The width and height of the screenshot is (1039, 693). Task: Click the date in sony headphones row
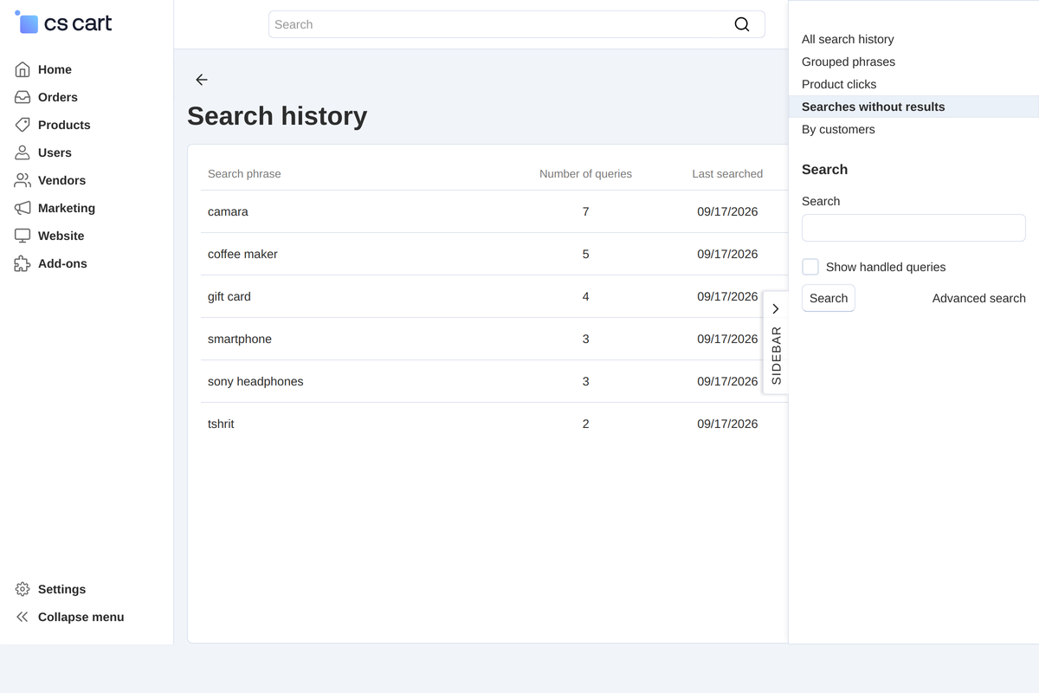[727, 381]
